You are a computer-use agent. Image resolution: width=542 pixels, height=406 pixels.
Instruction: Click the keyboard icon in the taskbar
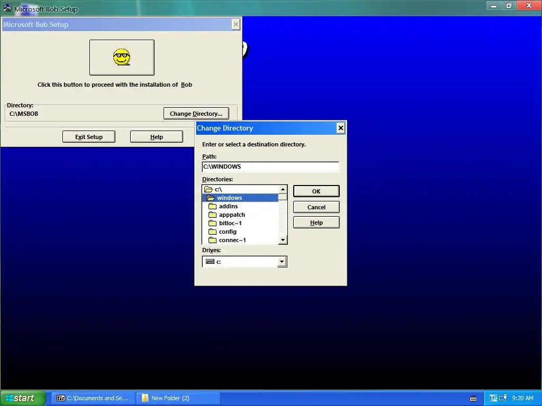[x=473, y=399]
